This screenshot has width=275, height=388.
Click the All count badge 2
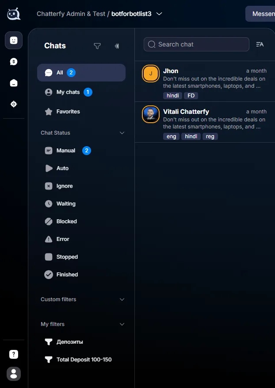(x=71, y=73)
